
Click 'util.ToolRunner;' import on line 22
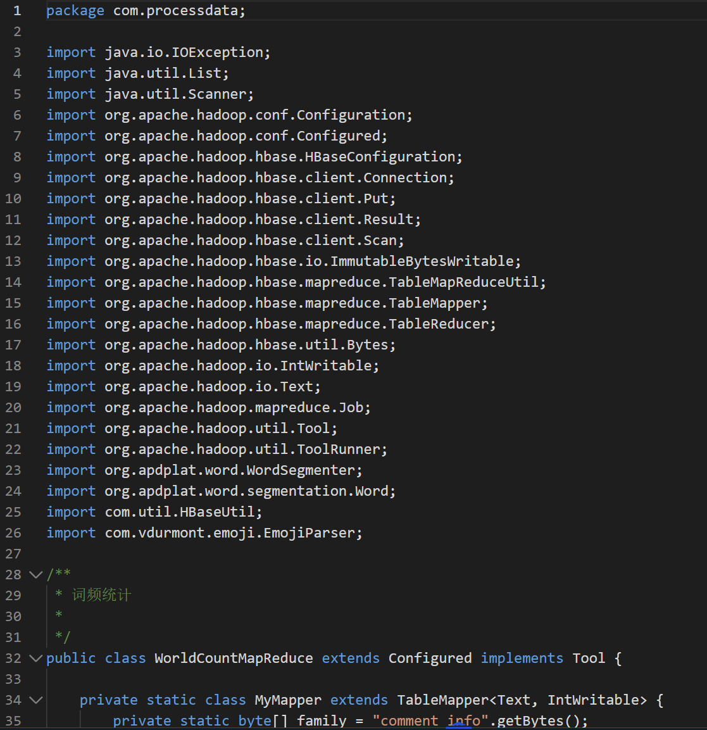(x=322, y=450)
